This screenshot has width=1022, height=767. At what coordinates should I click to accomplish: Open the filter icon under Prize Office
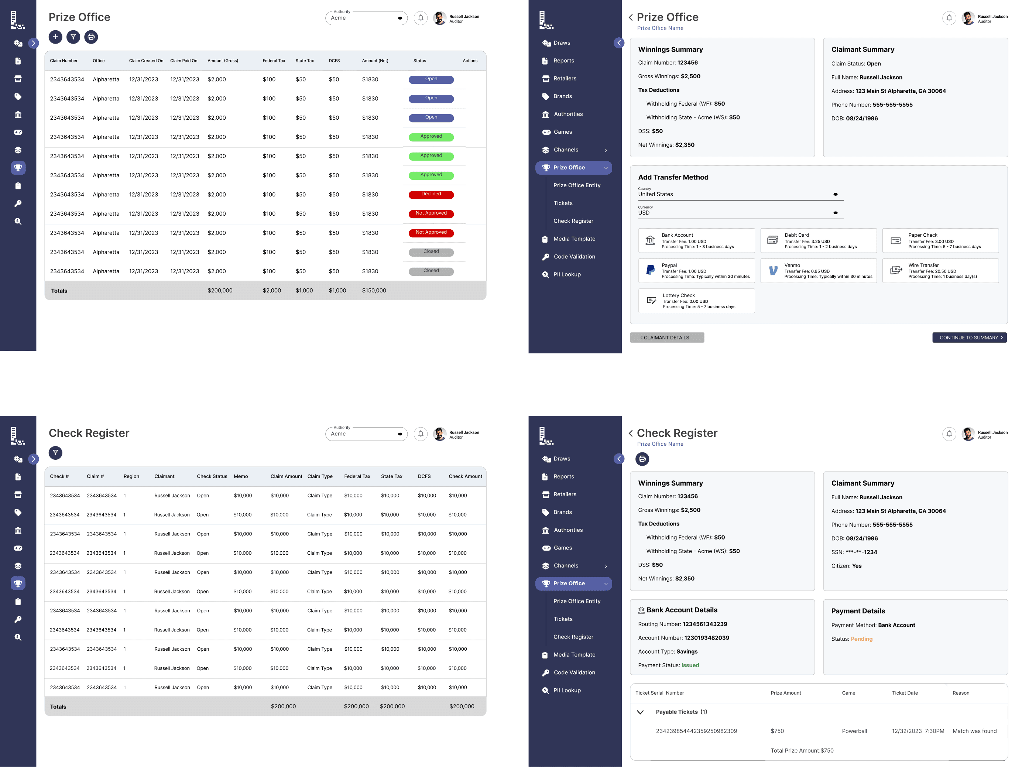coord(73,37)
